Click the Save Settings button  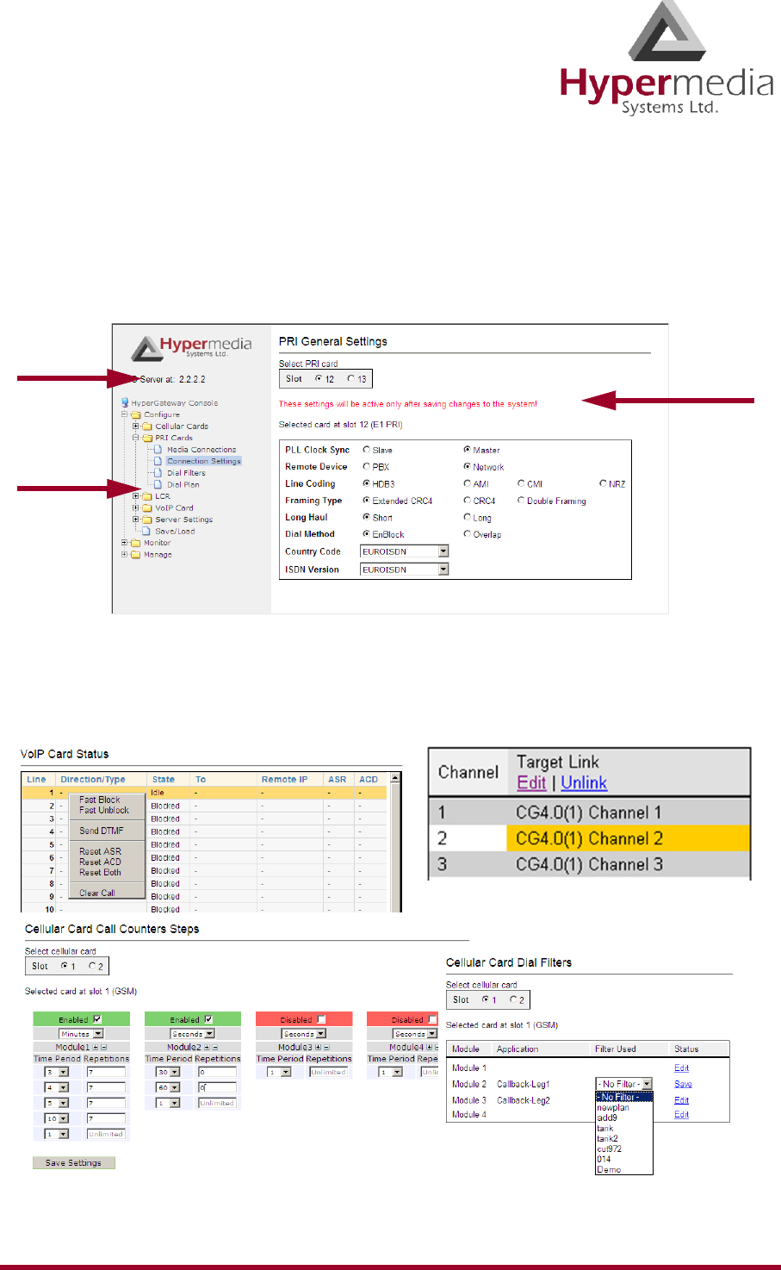(x=73, y=1163)
